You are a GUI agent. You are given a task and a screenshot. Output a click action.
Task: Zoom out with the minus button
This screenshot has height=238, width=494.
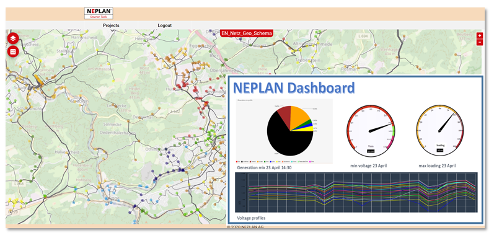(480, 42)
